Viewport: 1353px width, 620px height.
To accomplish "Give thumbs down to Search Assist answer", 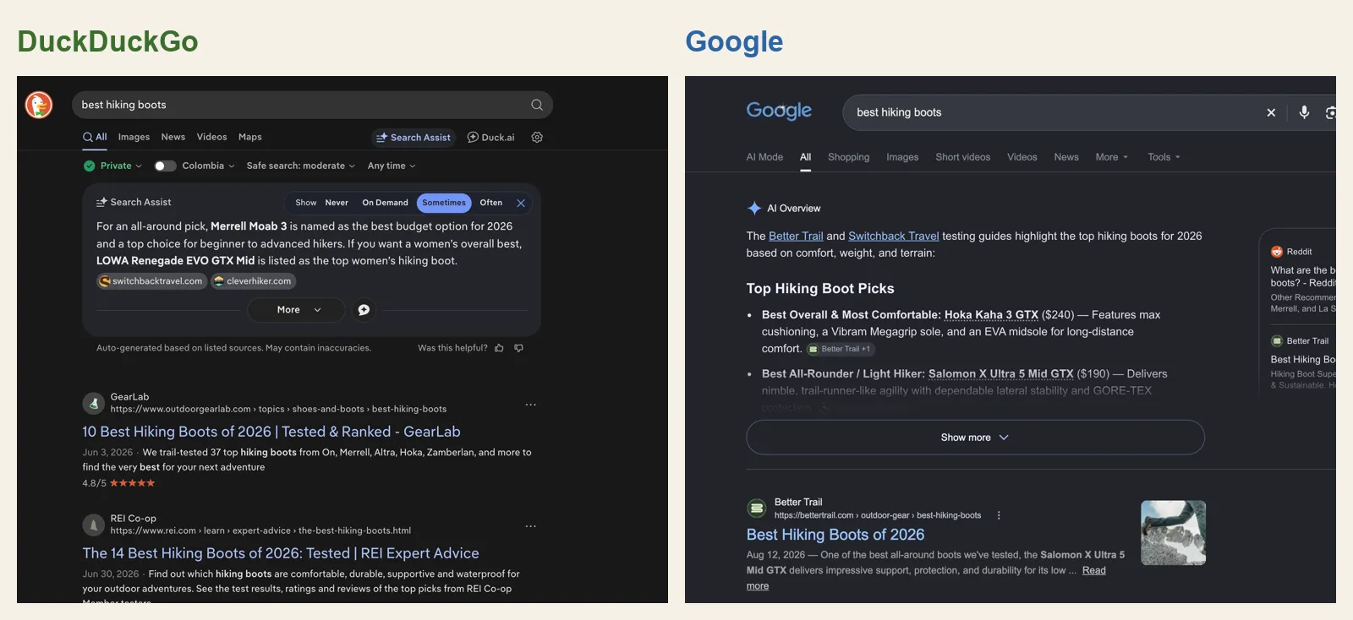I will coord(519,348).
